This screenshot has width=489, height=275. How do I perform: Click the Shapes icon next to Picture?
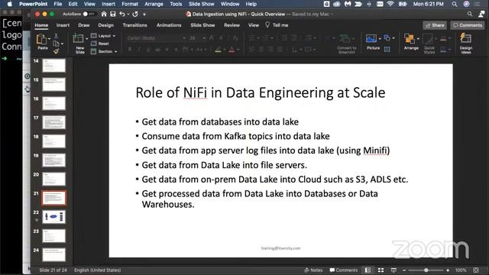[387, 37]
